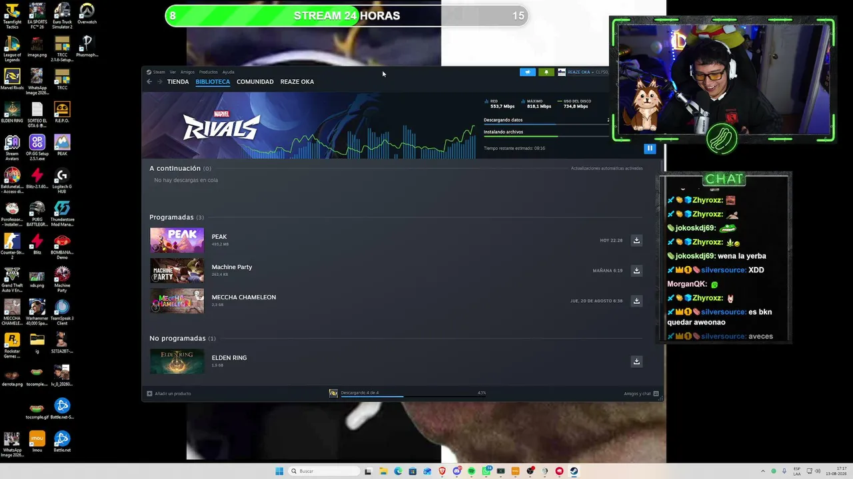Click Añadir un producto
This screenshot has height=479, width=853.
pos(169,394)
